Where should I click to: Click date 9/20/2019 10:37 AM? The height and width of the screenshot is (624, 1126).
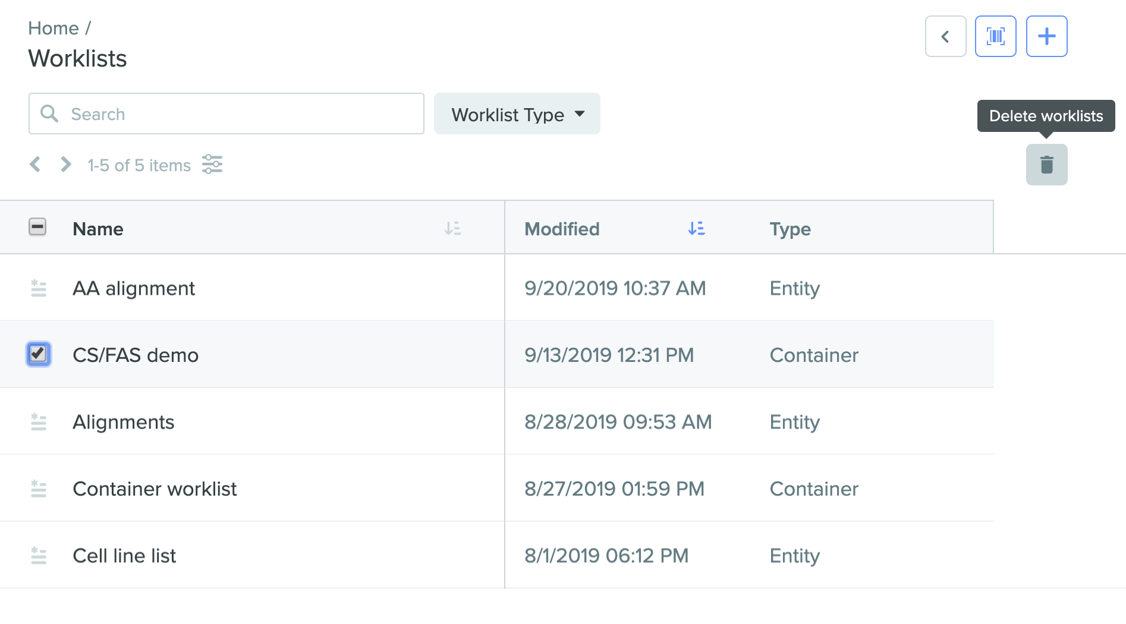615,288
